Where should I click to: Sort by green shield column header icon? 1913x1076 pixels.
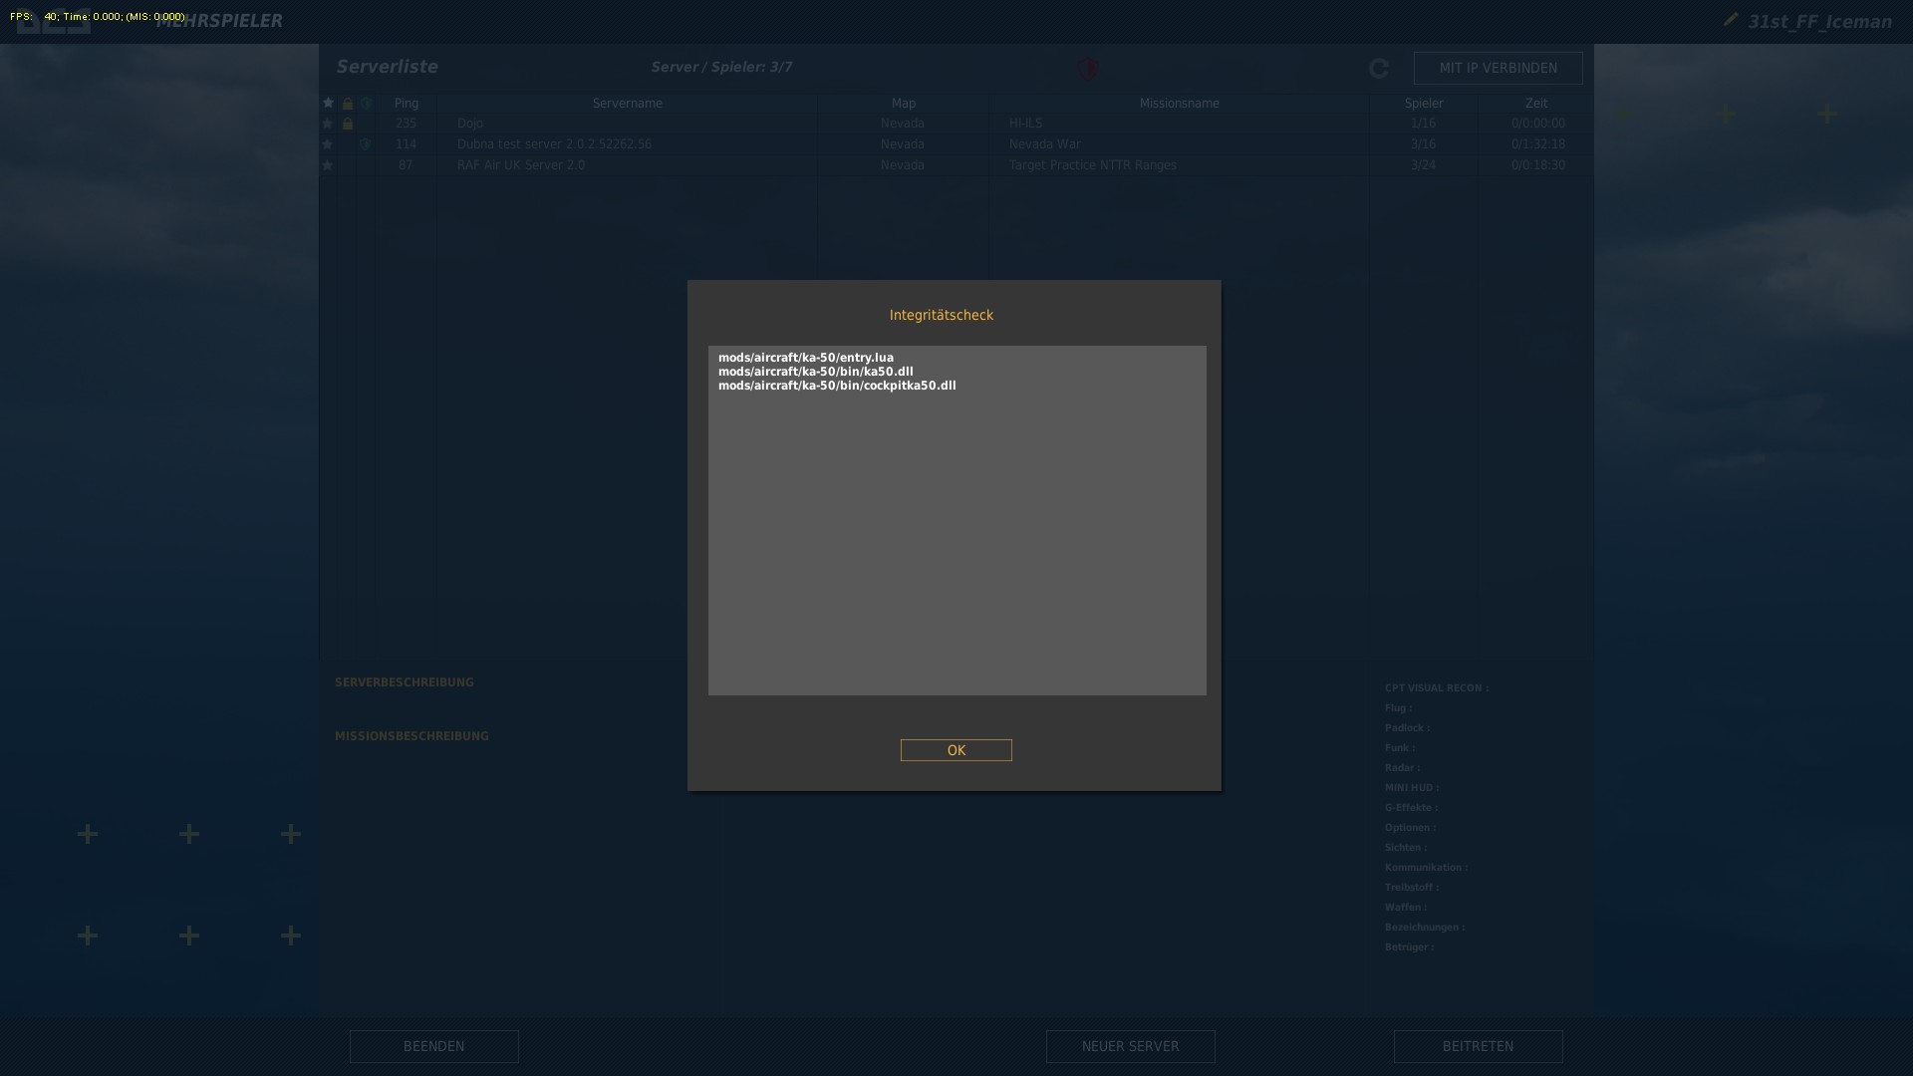click(366, 103)
